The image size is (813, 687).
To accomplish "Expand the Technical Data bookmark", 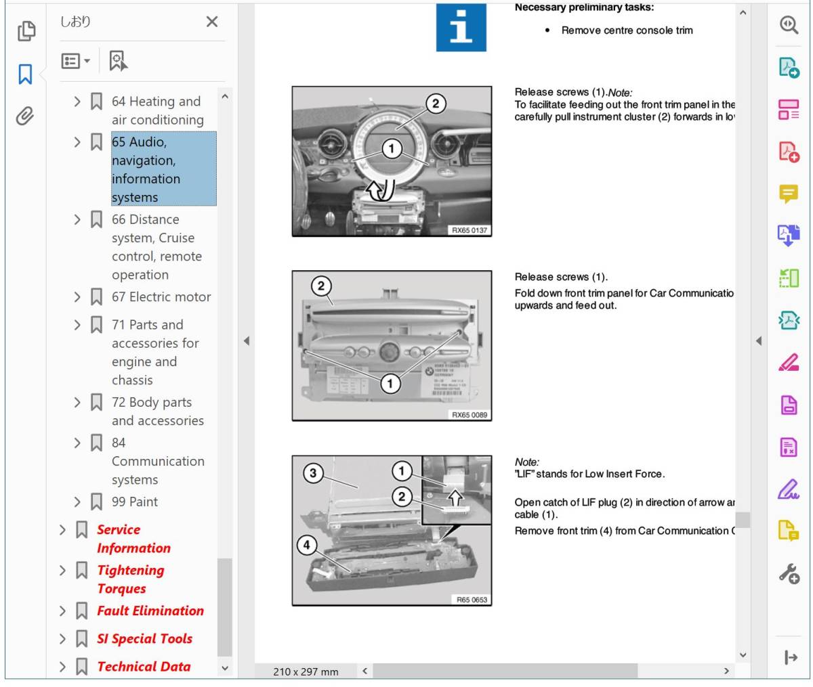I will 62,667.
